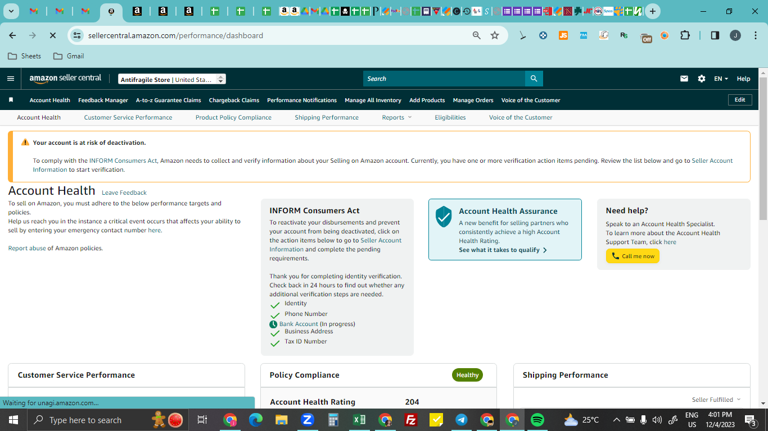The height and width of the screenshot is (431, 768).
Task: Stop loading the page
Action: click(x=52, y=35)
